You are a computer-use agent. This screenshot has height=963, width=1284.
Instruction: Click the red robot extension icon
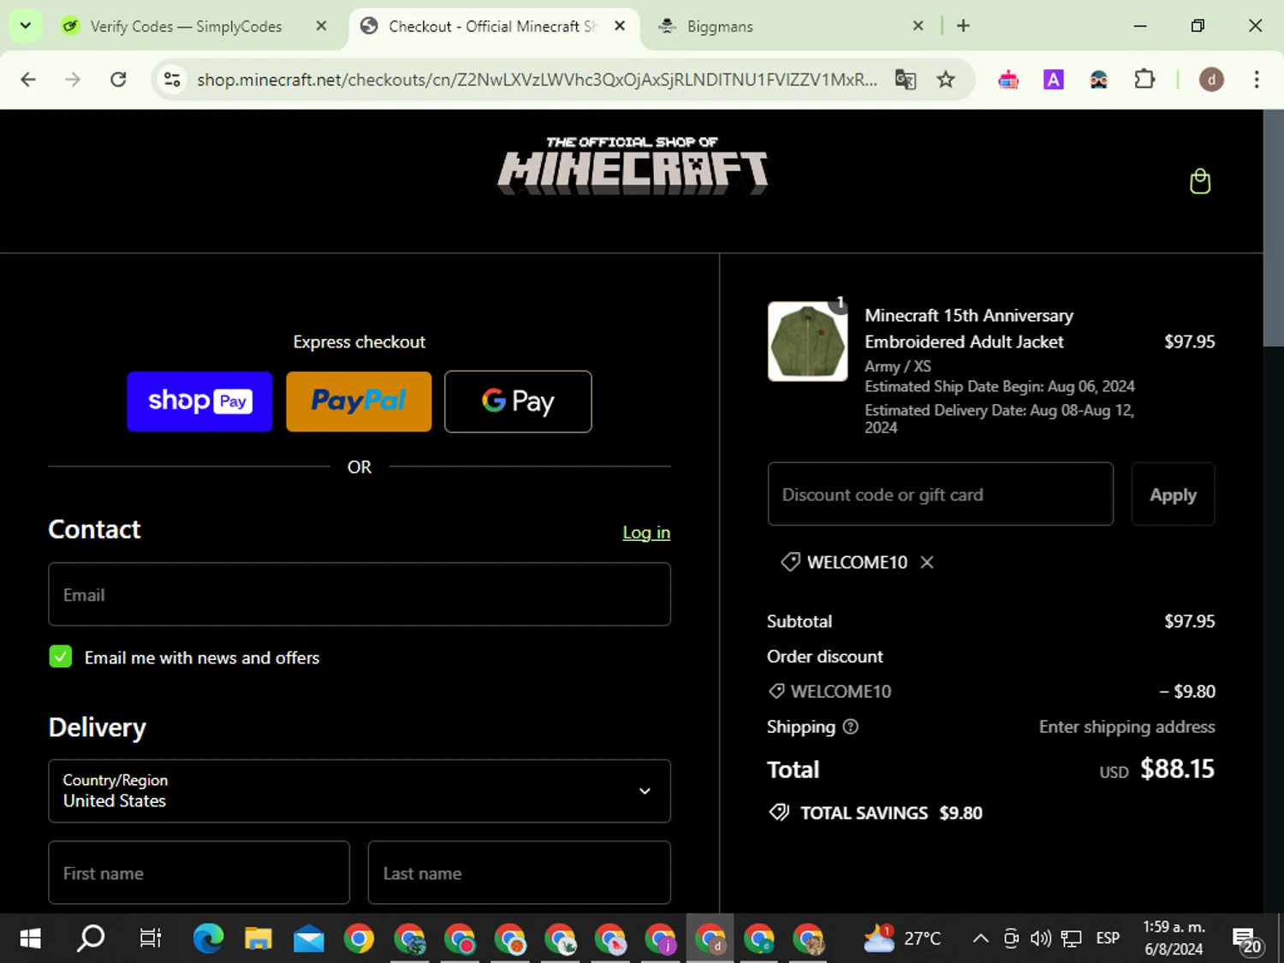[x=1008, y=80]
